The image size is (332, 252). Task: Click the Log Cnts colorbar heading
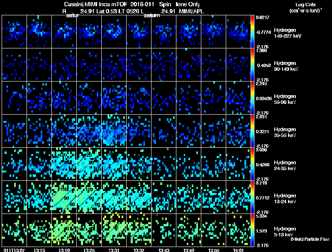pos(305,5)
